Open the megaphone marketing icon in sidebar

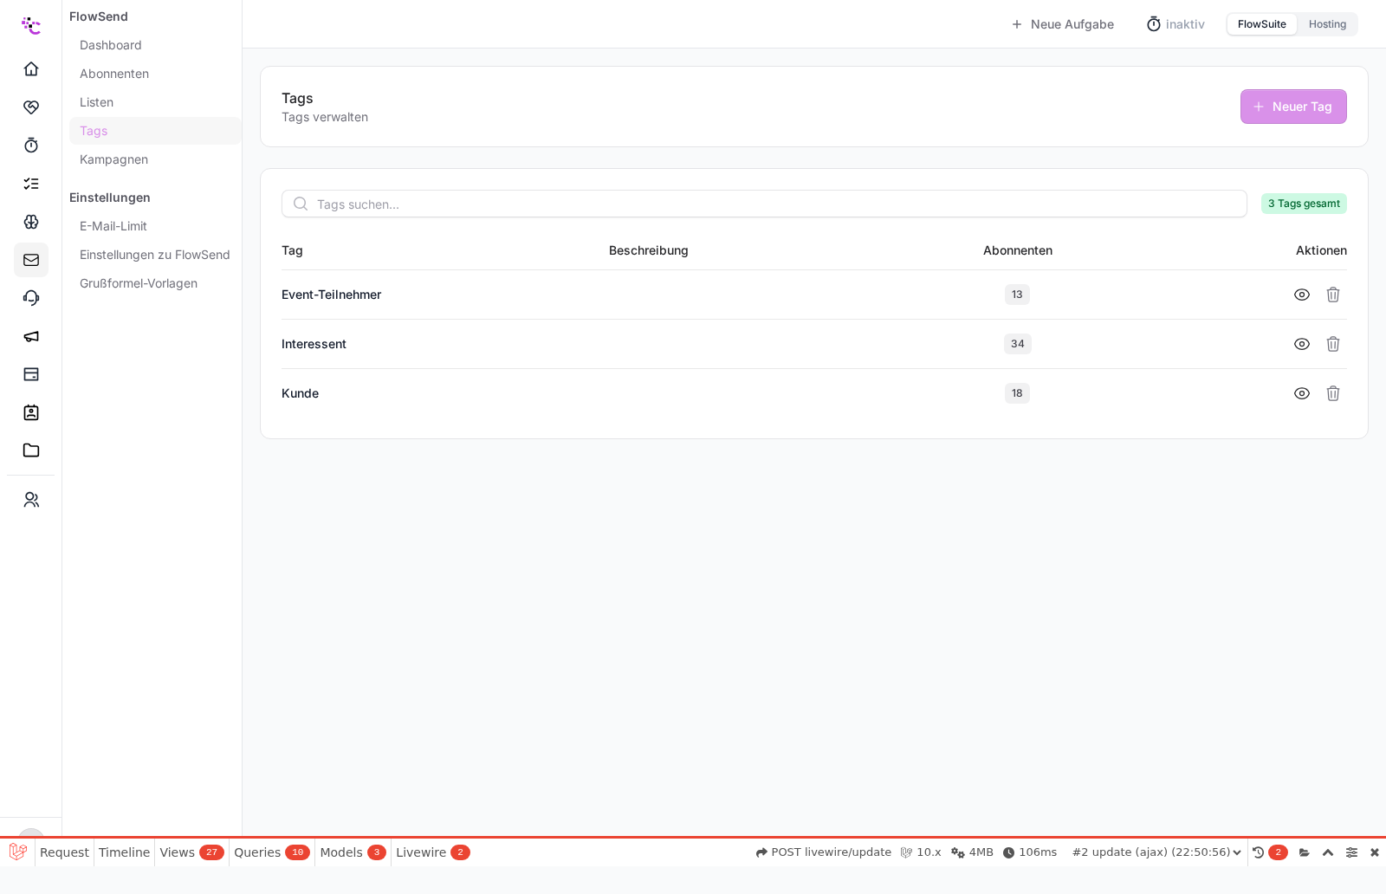tap(31, 335)
